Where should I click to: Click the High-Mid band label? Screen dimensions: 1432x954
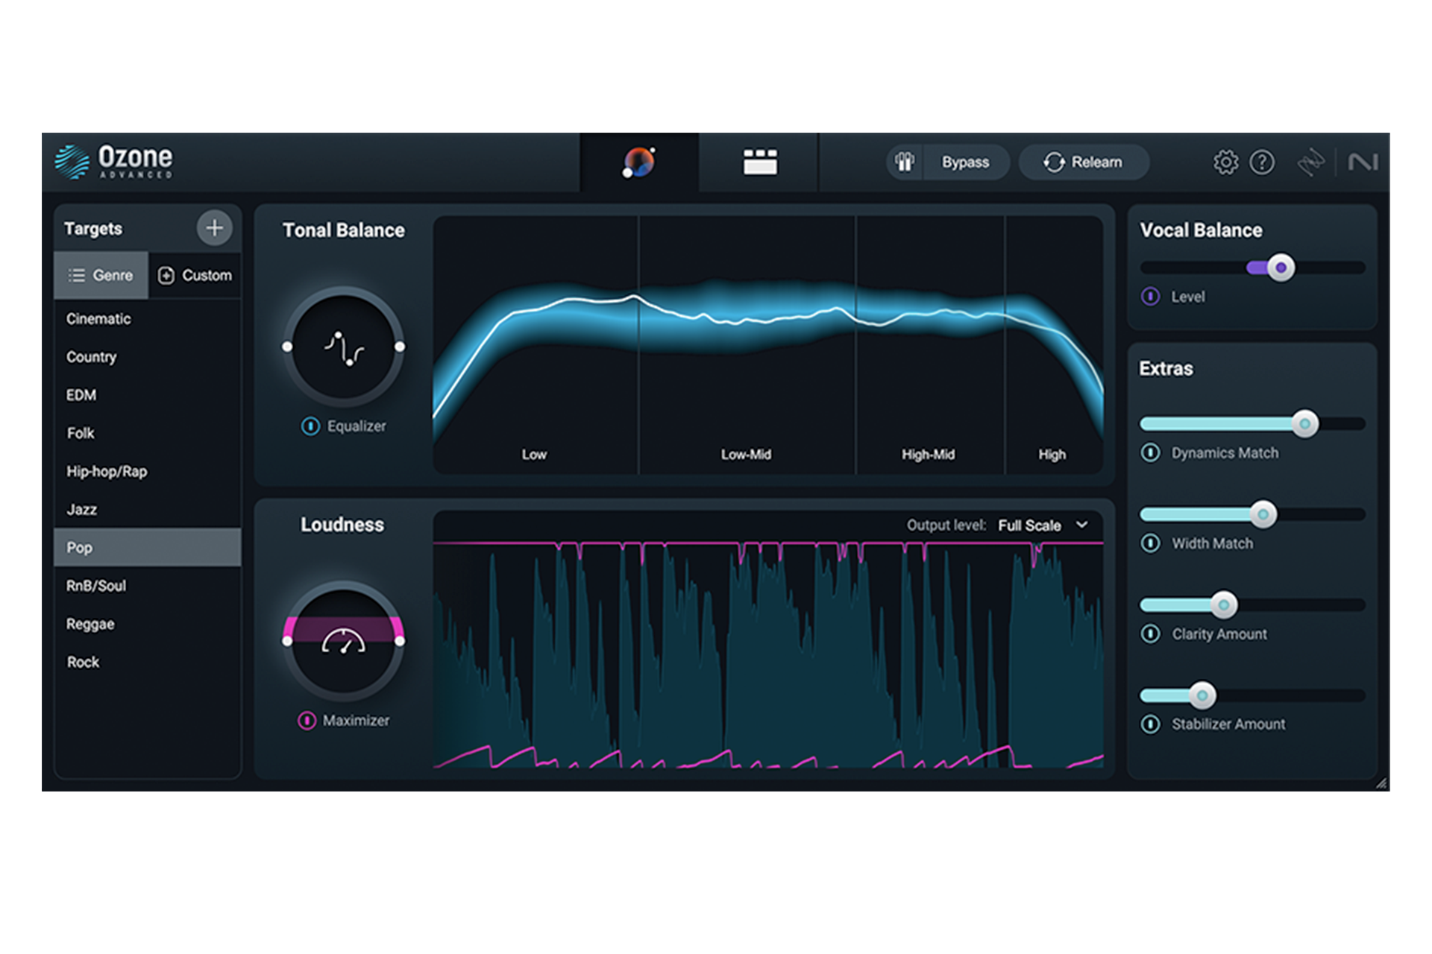[928, 455]
